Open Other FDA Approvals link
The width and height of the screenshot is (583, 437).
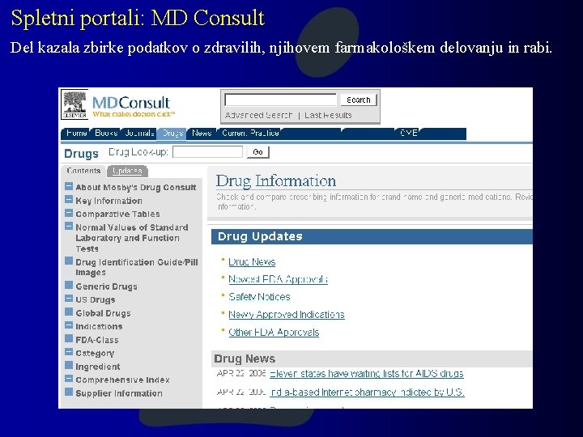pos(274,333)
